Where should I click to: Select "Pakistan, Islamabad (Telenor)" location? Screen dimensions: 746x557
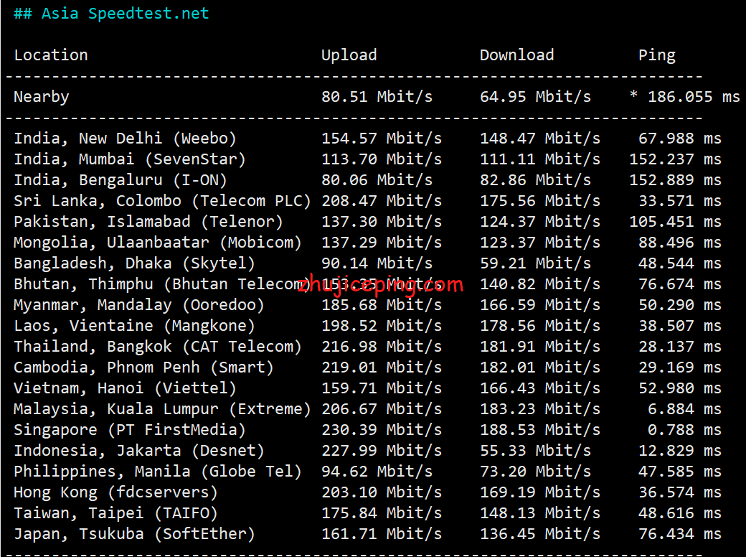click(x=148, y=222)
